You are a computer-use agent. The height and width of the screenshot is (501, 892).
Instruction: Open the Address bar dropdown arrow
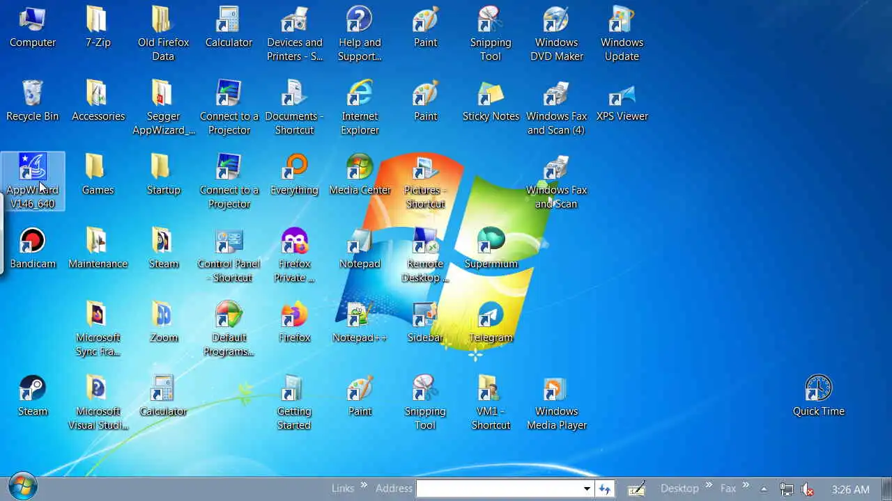(587, 488)
